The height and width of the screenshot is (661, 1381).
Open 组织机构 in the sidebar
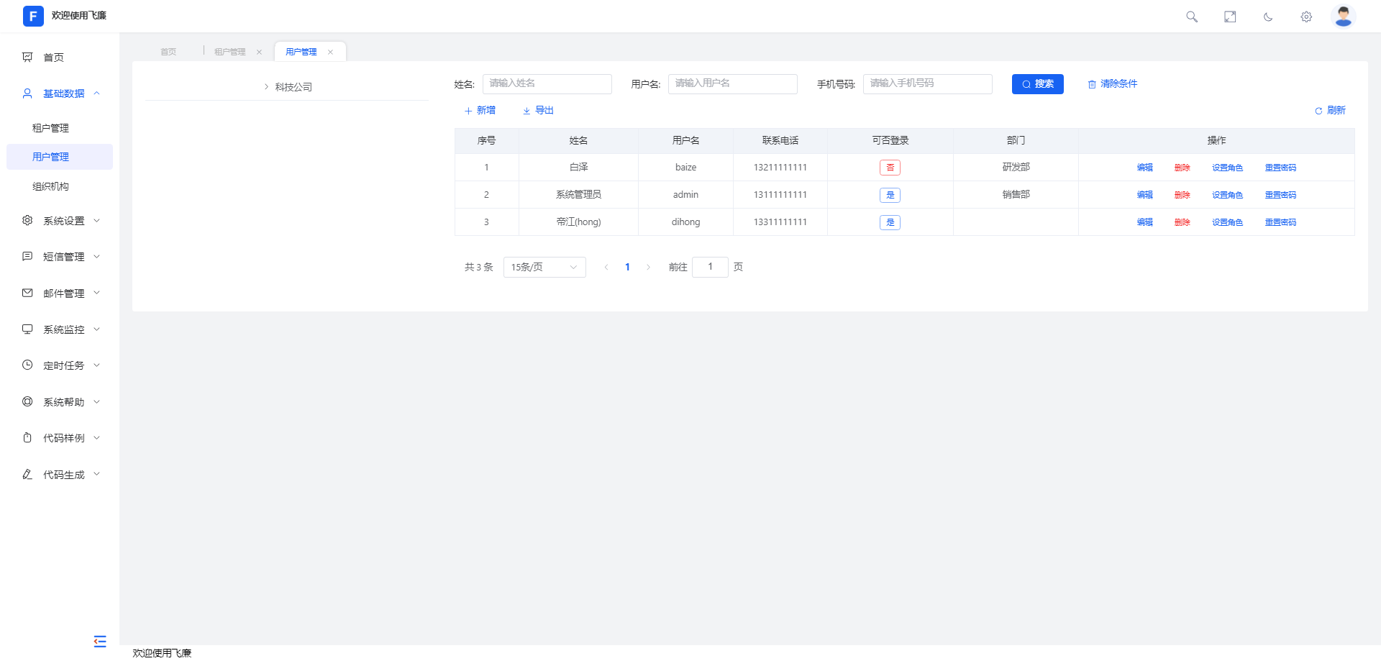point(50,186)
